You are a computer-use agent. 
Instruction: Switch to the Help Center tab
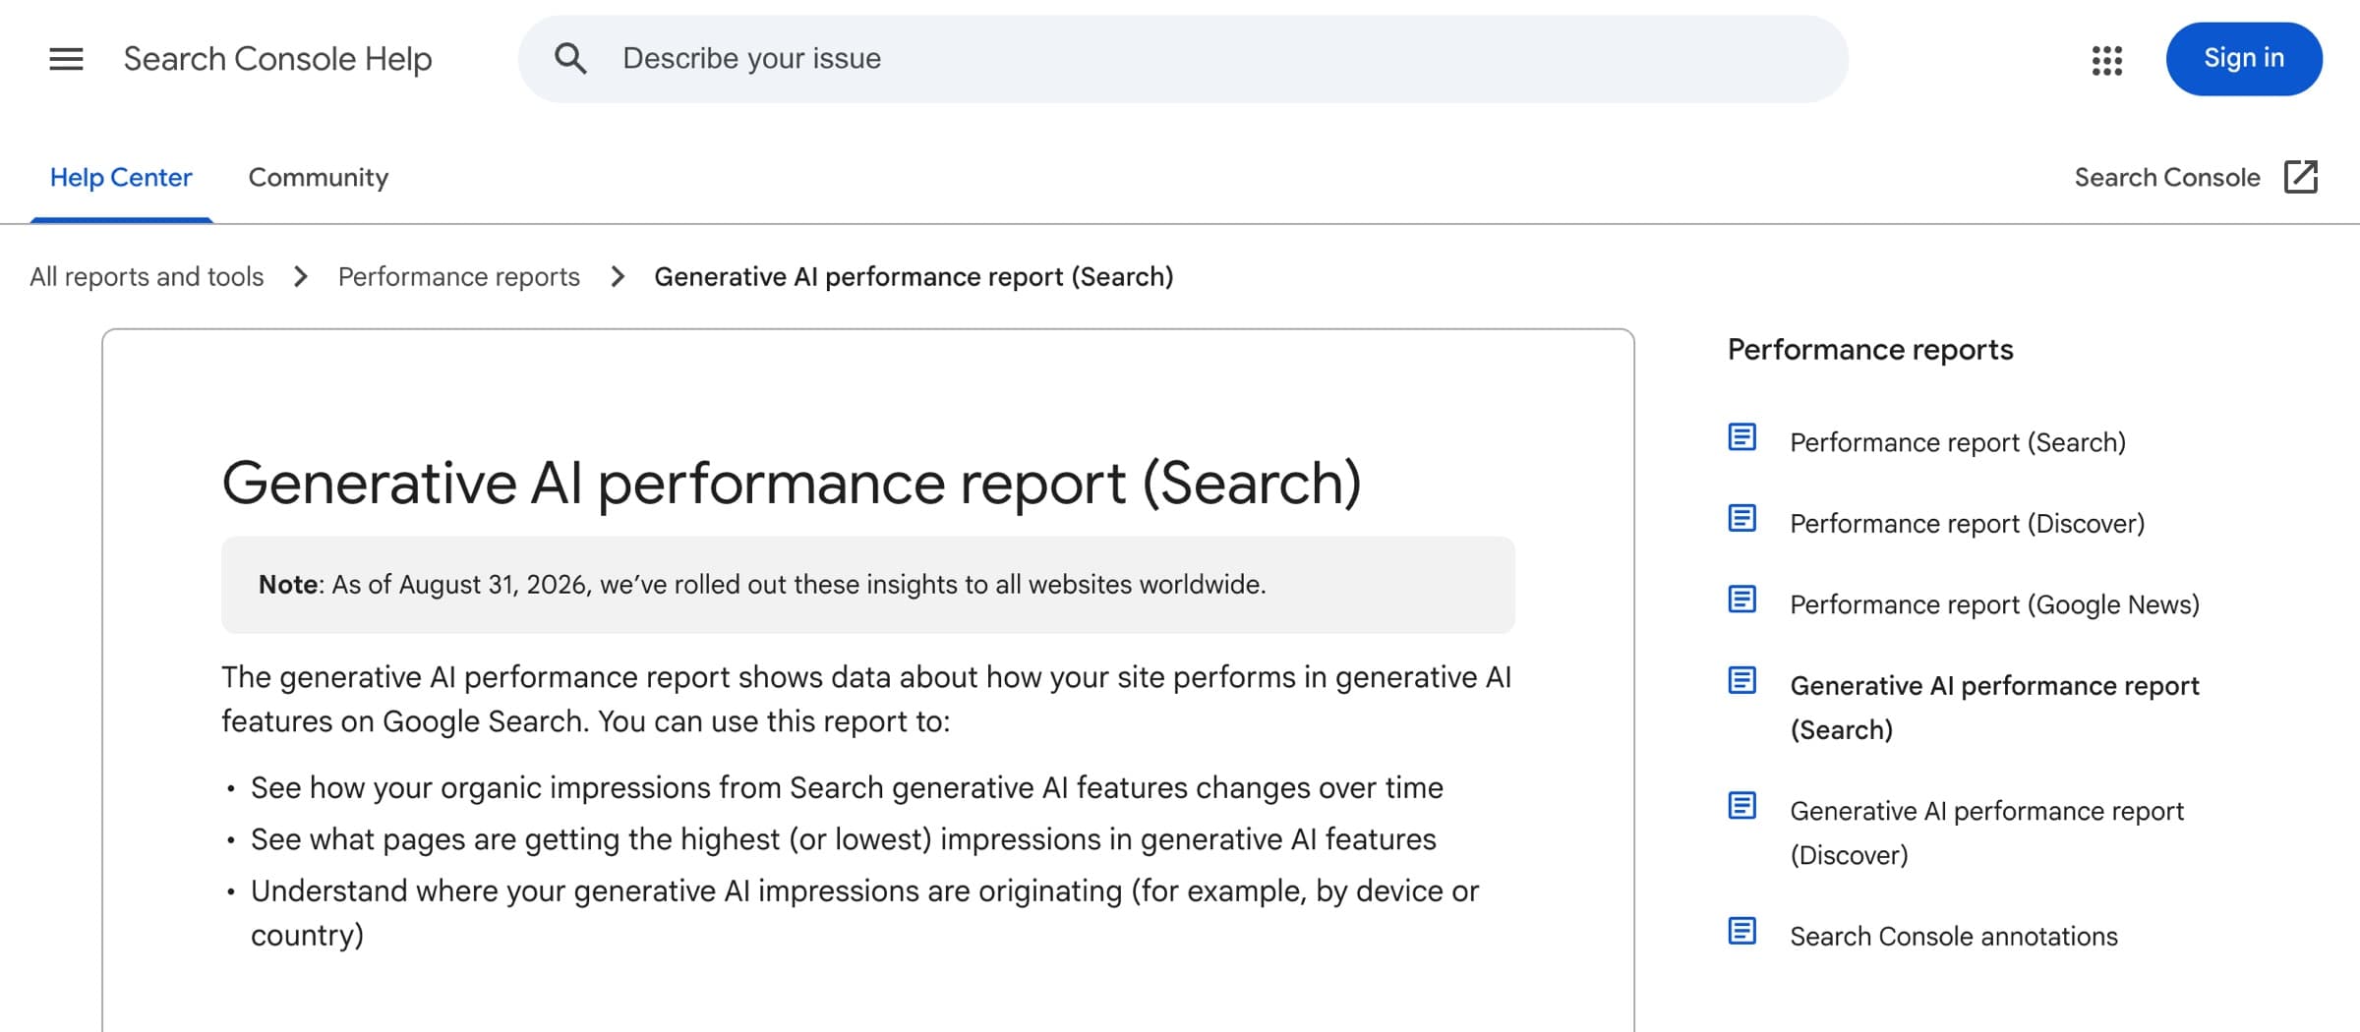(x=121, y=178)
